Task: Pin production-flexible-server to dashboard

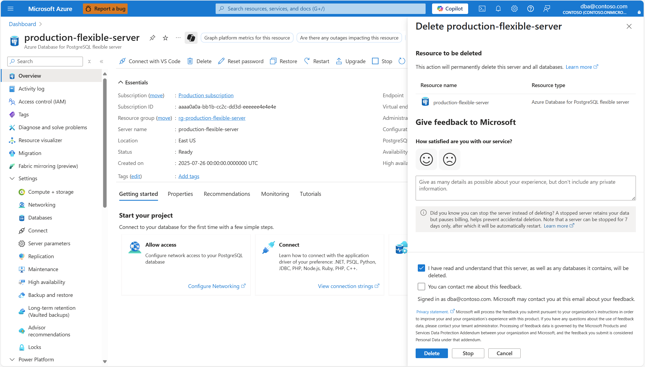Action: (x=152, y=38)
